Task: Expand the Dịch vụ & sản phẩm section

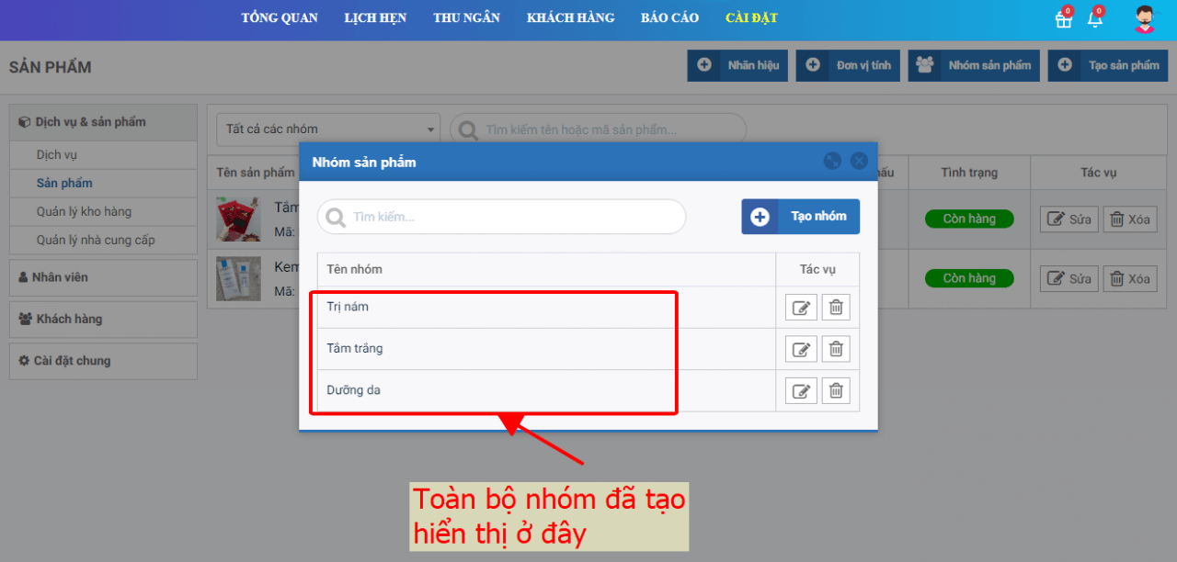Action: click(x=103, y=122)
